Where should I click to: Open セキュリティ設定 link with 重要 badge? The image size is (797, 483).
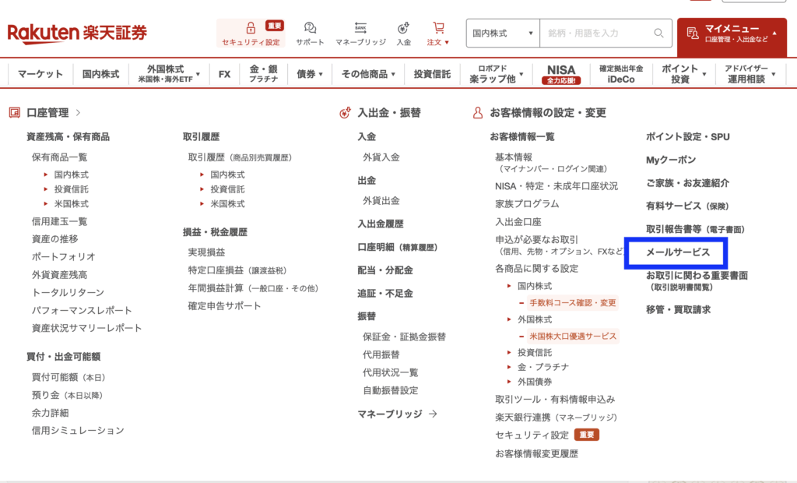point(547,435)
